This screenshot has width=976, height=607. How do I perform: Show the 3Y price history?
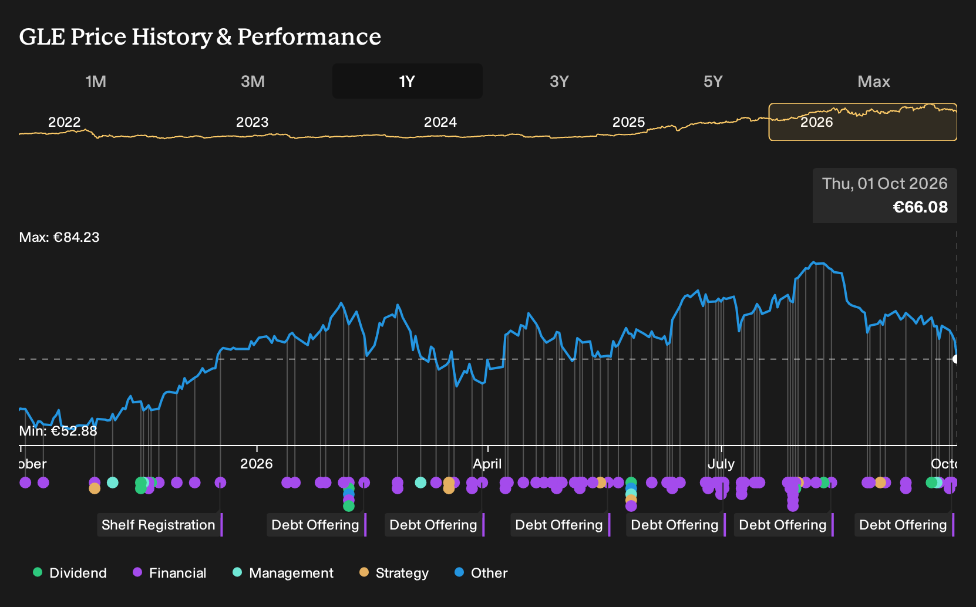pos(559,81)
